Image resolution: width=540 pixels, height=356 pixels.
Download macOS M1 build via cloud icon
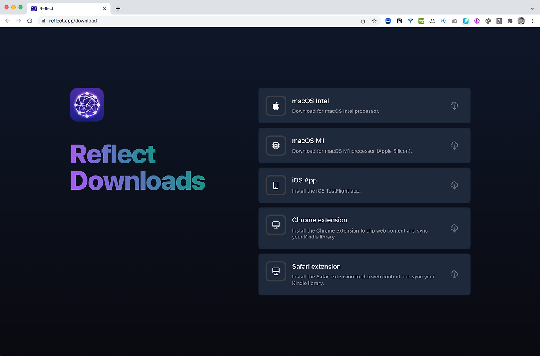click(x=454, y=145)
